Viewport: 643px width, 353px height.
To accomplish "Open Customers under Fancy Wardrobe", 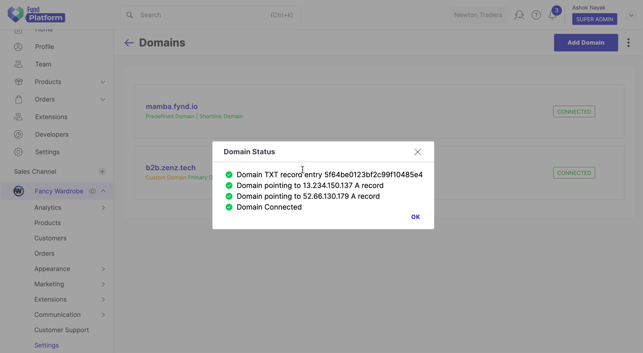I will pyautogui.click(x=50, y=238).
